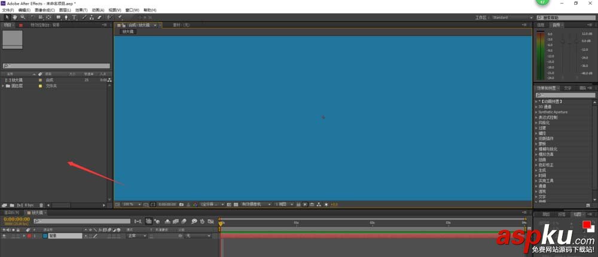Click red label color of 背景 layer
Image resolution: width=598 pixels, height=257 pixels.
tap(29, 236)
